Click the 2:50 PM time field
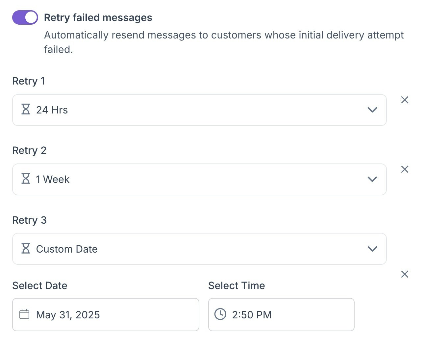 281,314
